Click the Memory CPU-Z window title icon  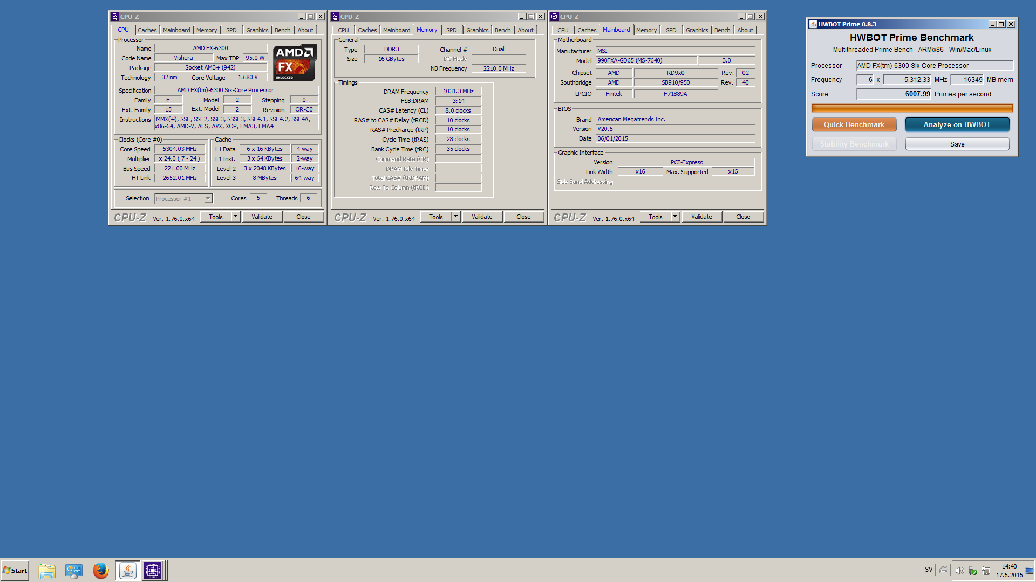(x=335, y=17)
